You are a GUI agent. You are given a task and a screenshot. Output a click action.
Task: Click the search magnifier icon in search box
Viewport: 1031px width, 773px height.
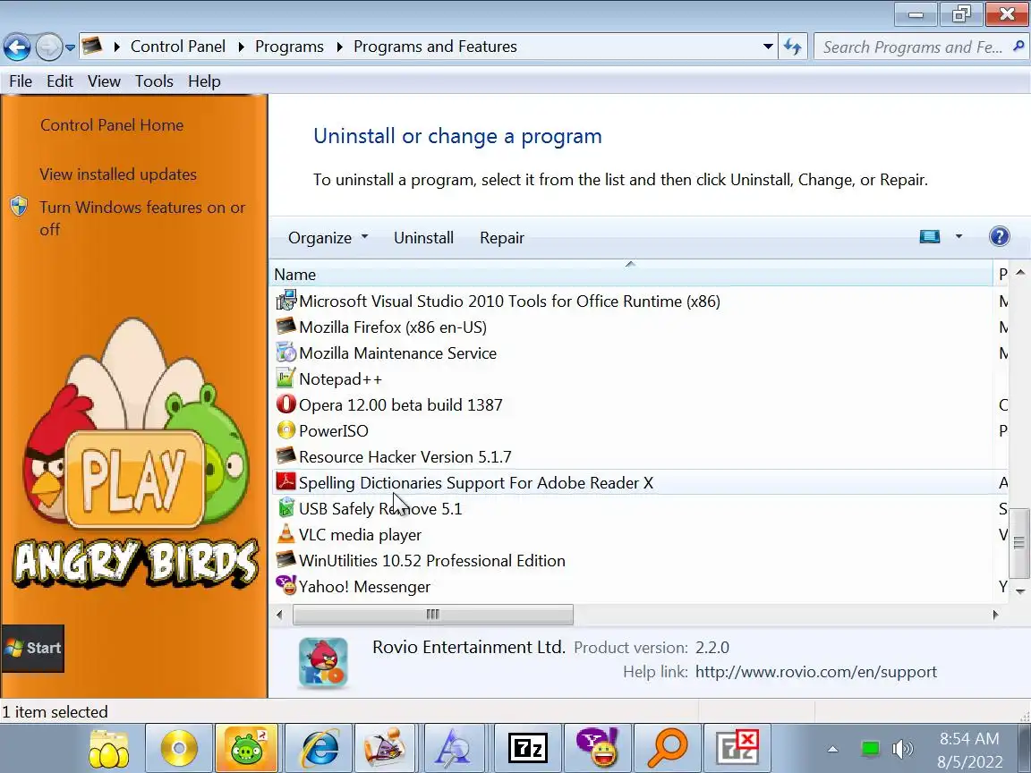coord(1018,46)
